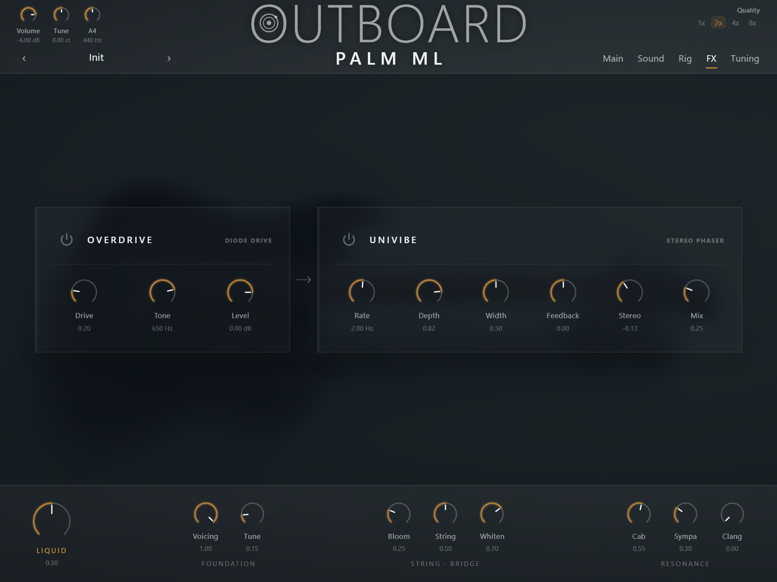
Task: Click the Cab value 0.55
Action: (639, 549)
